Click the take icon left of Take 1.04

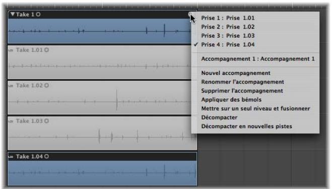11,157
